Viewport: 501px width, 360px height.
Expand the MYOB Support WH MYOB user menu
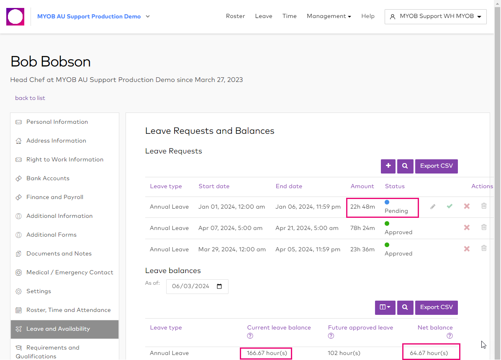point(435,17)
